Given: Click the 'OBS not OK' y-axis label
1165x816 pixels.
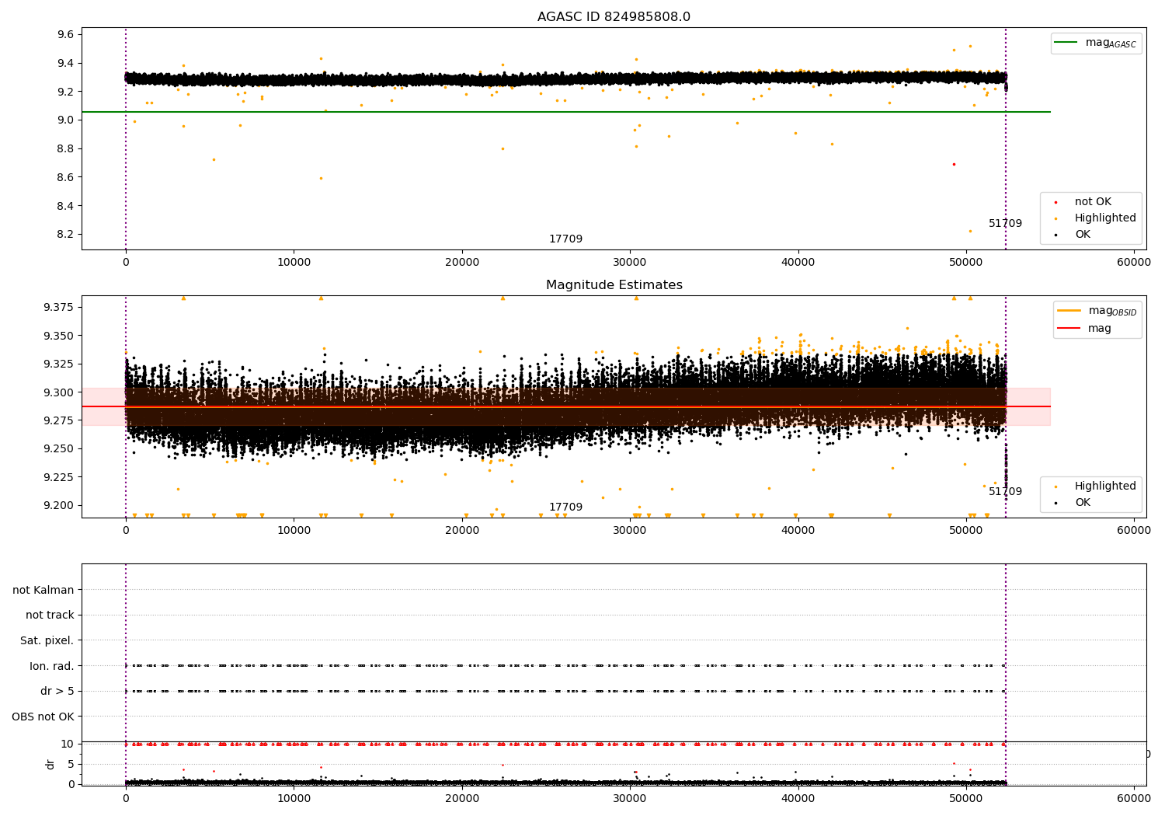Looking at the screenshot, I should pos(43,717).
